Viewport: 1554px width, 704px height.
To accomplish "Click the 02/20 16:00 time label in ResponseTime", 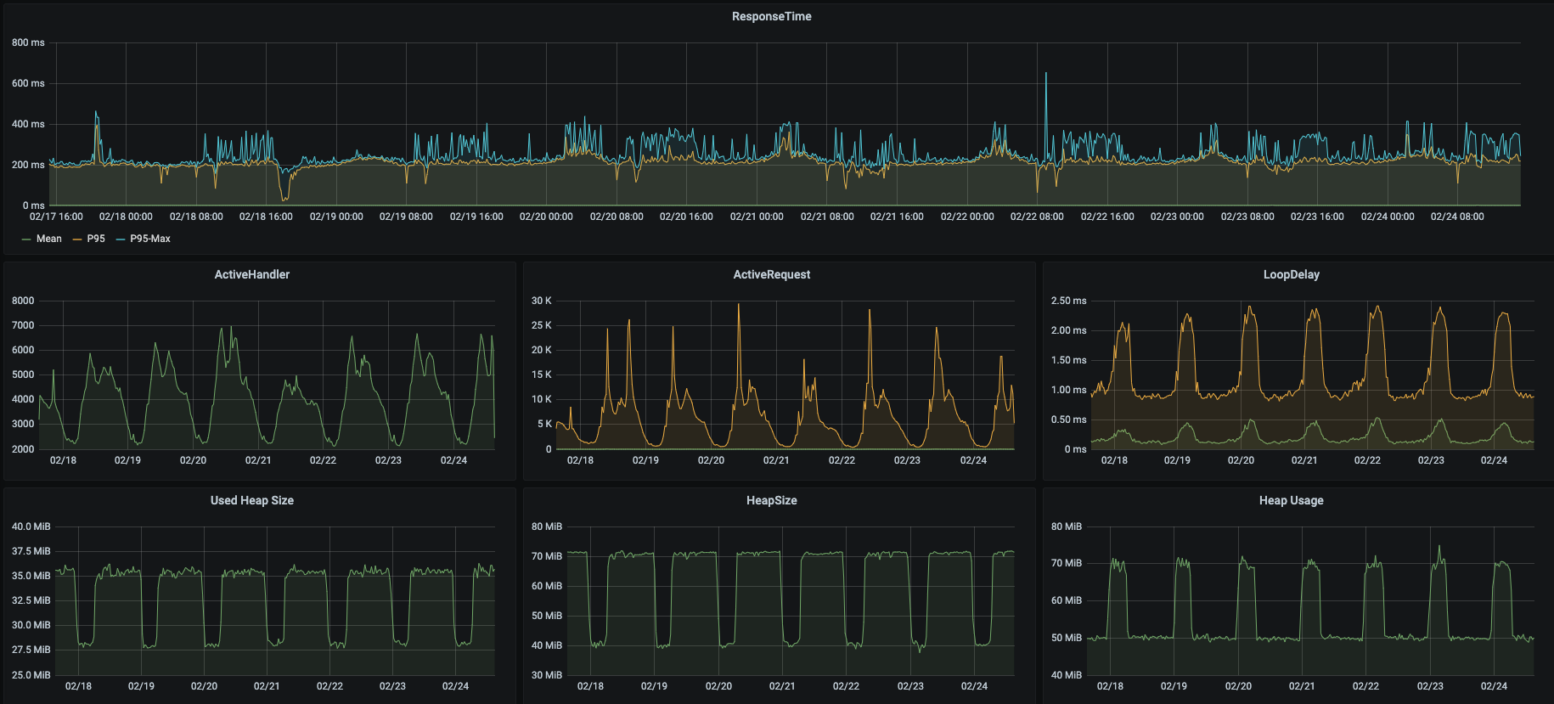I will click(x=686, y=217).
